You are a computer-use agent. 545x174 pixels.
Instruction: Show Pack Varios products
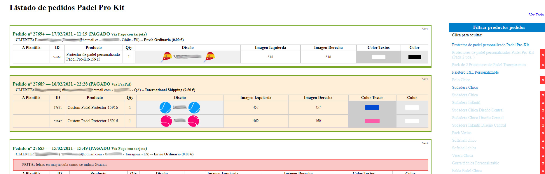(x=462, y=133)
